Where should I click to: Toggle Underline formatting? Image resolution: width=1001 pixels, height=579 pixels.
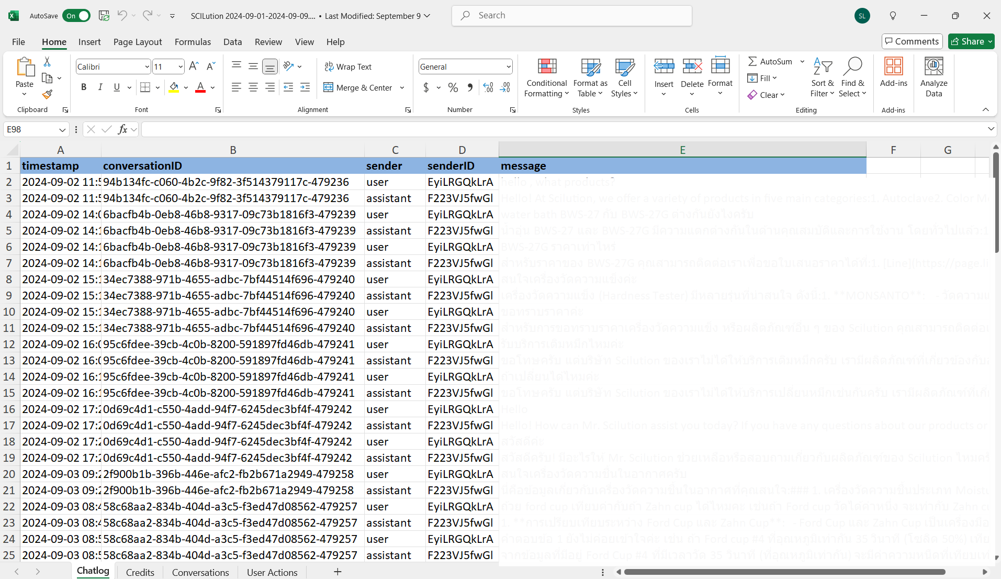pos(117,87)
